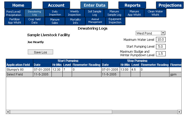Click the 12:30 start time cell
The width and height of the screenshot is (190, 116).
point(57,70)
